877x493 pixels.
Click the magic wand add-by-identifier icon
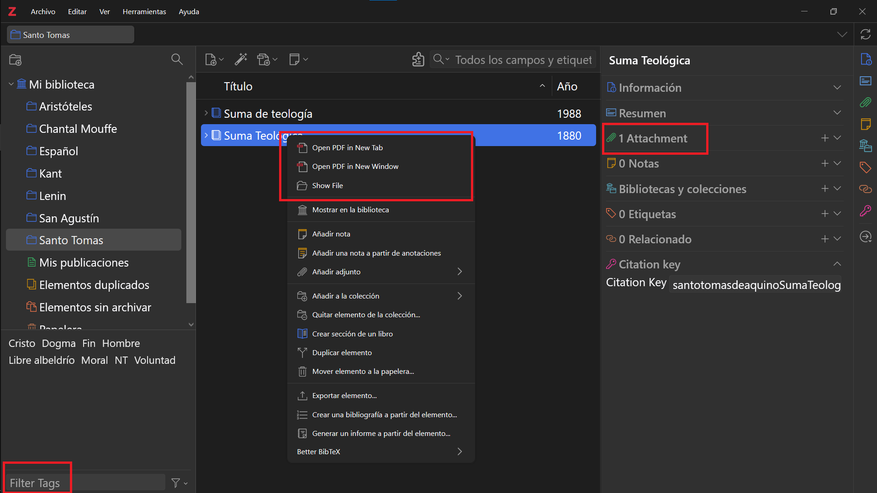[x=241, y=59]
